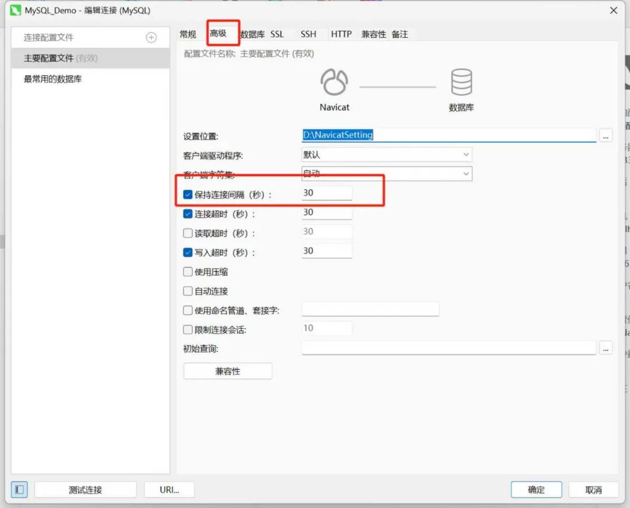This screenshot has height=508, width=630.
Task: Click the ... button beside 初始查询
Action: (x=605, y=347)
